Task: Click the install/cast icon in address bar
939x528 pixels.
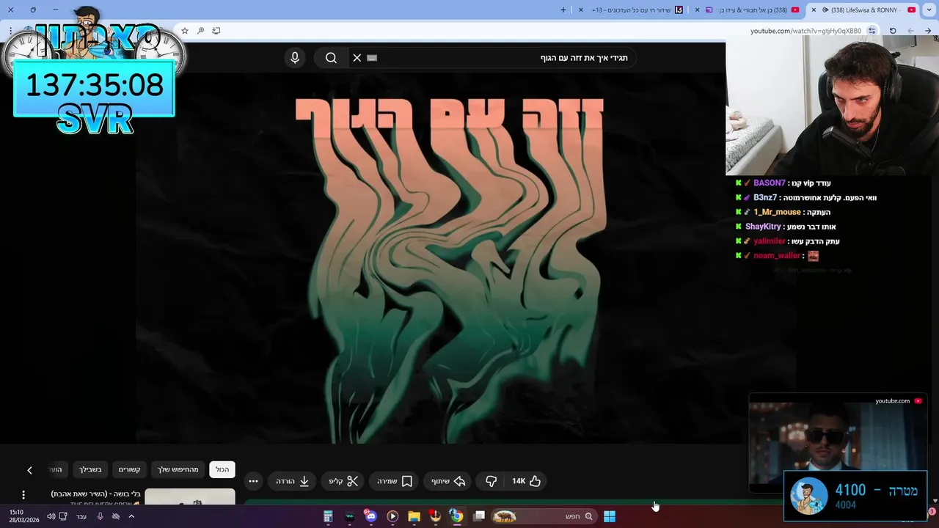Action: click(216, 31)
